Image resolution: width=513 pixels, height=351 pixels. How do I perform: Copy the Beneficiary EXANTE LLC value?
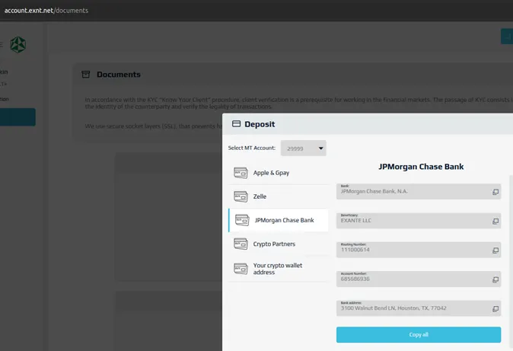[x=495, y=222]
